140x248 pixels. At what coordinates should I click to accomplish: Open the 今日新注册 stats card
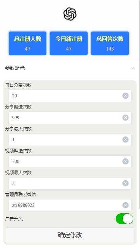pos(69,43)
